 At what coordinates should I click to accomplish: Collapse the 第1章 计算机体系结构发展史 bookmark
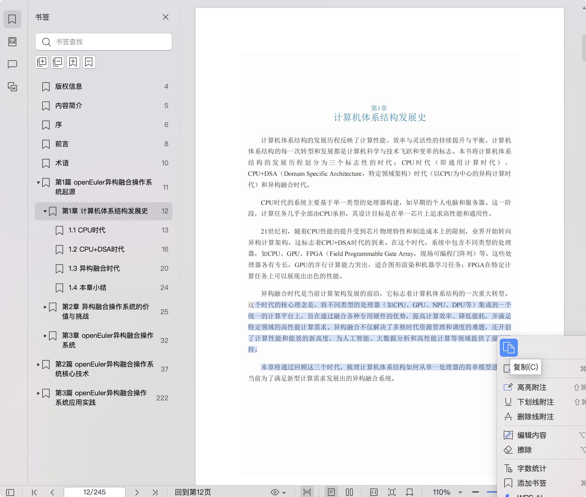[45, 211]
